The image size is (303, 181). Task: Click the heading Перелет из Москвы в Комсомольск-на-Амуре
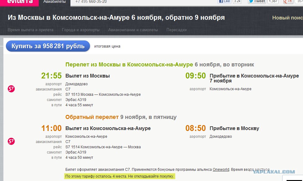pyautogui.click(x=129, y=65)
